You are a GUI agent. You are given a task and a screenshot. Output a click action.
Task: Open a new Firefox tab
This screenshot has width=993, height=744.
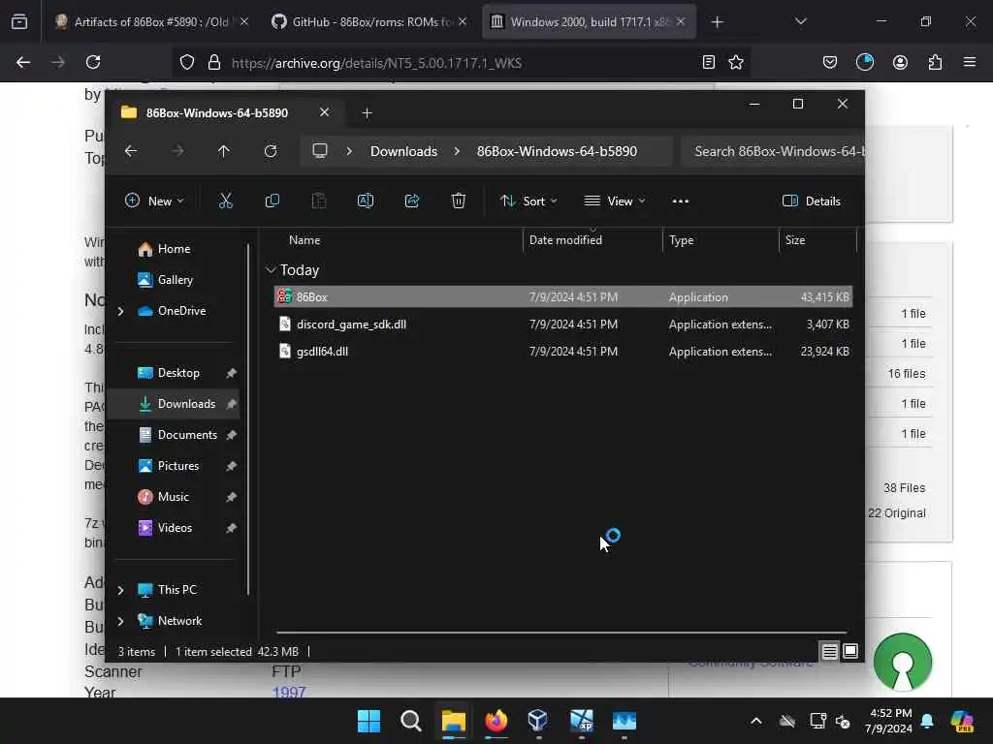[x=717, y=22]
